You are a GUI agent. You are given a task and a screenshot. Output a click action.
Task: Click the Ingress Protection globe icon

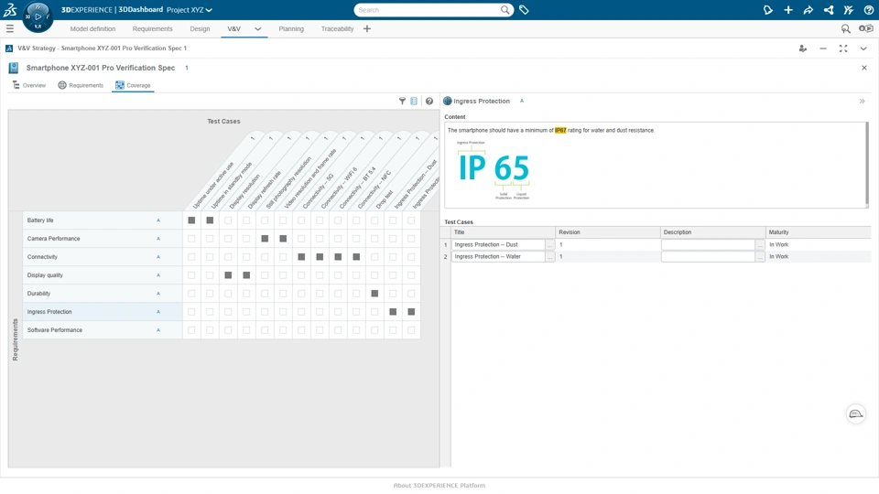448,101
